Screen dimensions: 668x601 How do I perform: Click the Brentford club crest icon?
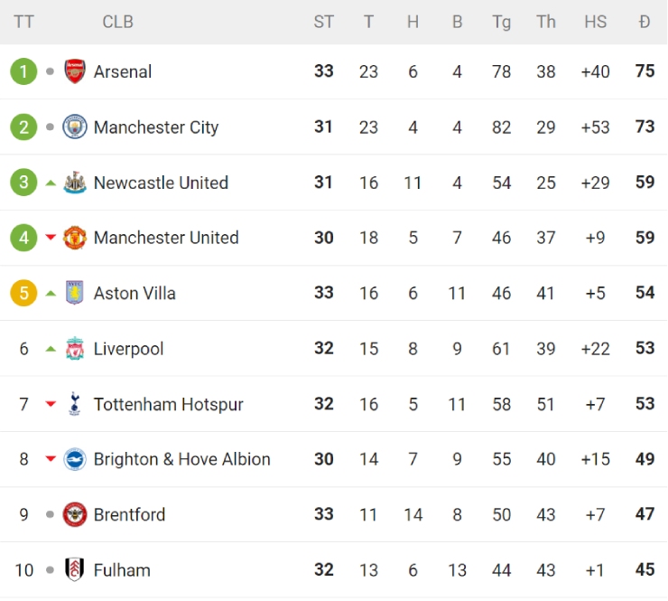(x=75, y=514)
